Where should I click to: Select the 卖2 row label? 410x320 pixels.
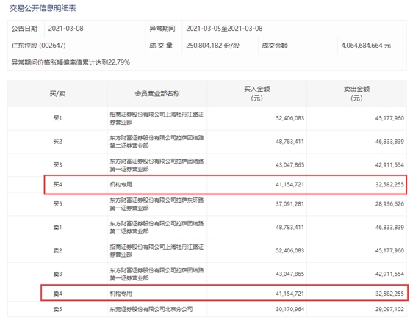click(57, 251)
